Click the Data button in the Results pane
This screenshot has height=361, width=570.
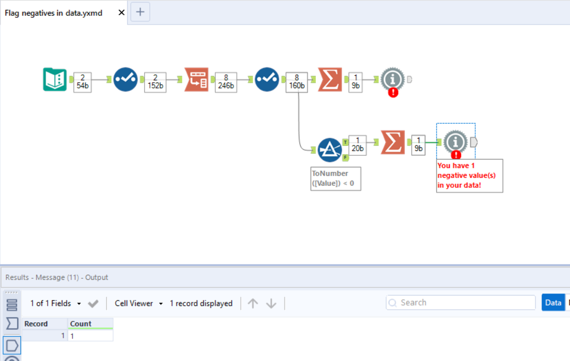553,302
